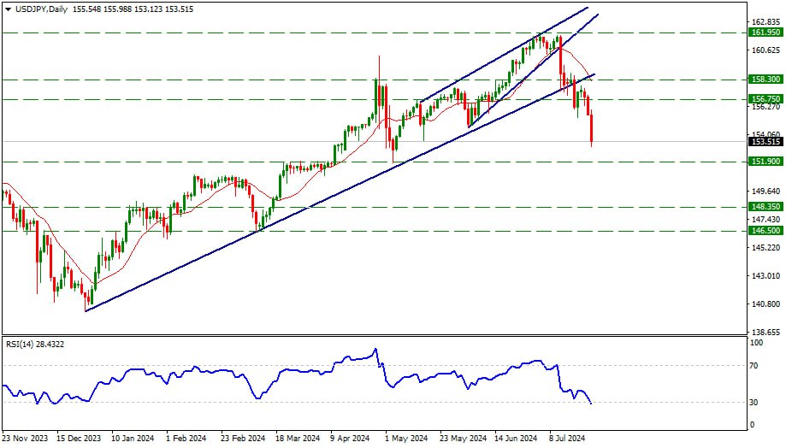Select the USDJPY,Daily chart title
The width and height of the screenshot is (786, 448).
(40, 9)
